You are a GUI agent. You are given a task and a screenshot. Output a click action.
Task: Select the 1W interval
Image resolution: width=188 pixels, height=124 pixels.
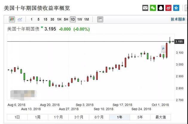pos(80,19)
